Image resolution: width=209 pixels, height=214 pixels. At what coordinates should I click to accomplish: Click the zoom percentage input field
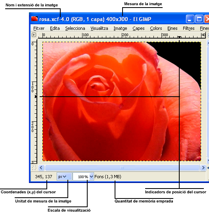(81, 177)
